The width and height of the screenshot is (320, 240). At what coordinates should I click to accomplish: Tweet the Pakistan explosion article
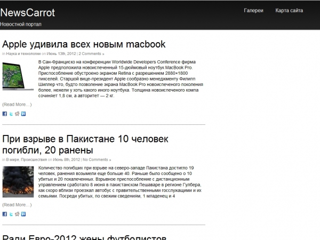[x=11, y=214]
